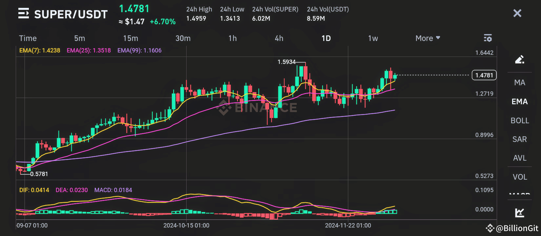Click the current price tag 1.4781 on axis

point(484,75)
